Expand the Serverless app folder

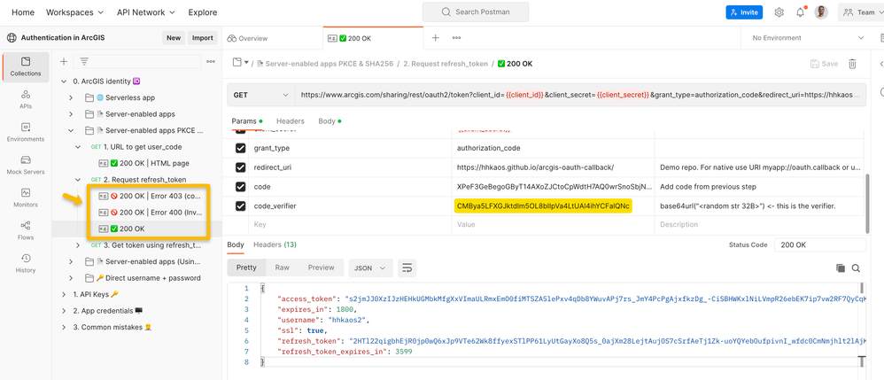tap(71, 97)
